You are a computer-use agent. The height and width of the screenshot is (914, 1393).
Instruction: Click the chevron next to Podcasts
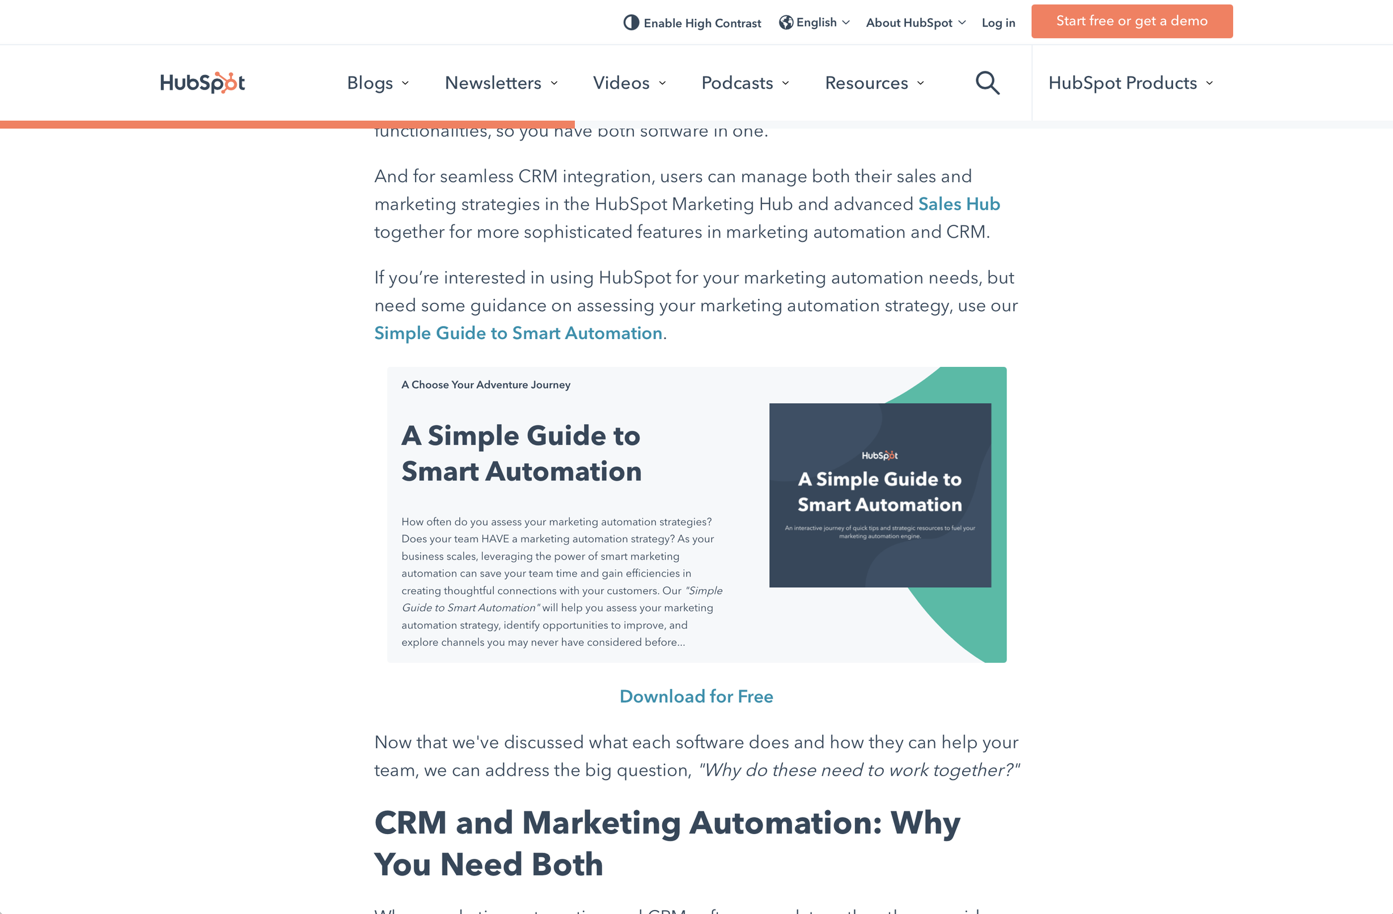[x=785, y=83]
